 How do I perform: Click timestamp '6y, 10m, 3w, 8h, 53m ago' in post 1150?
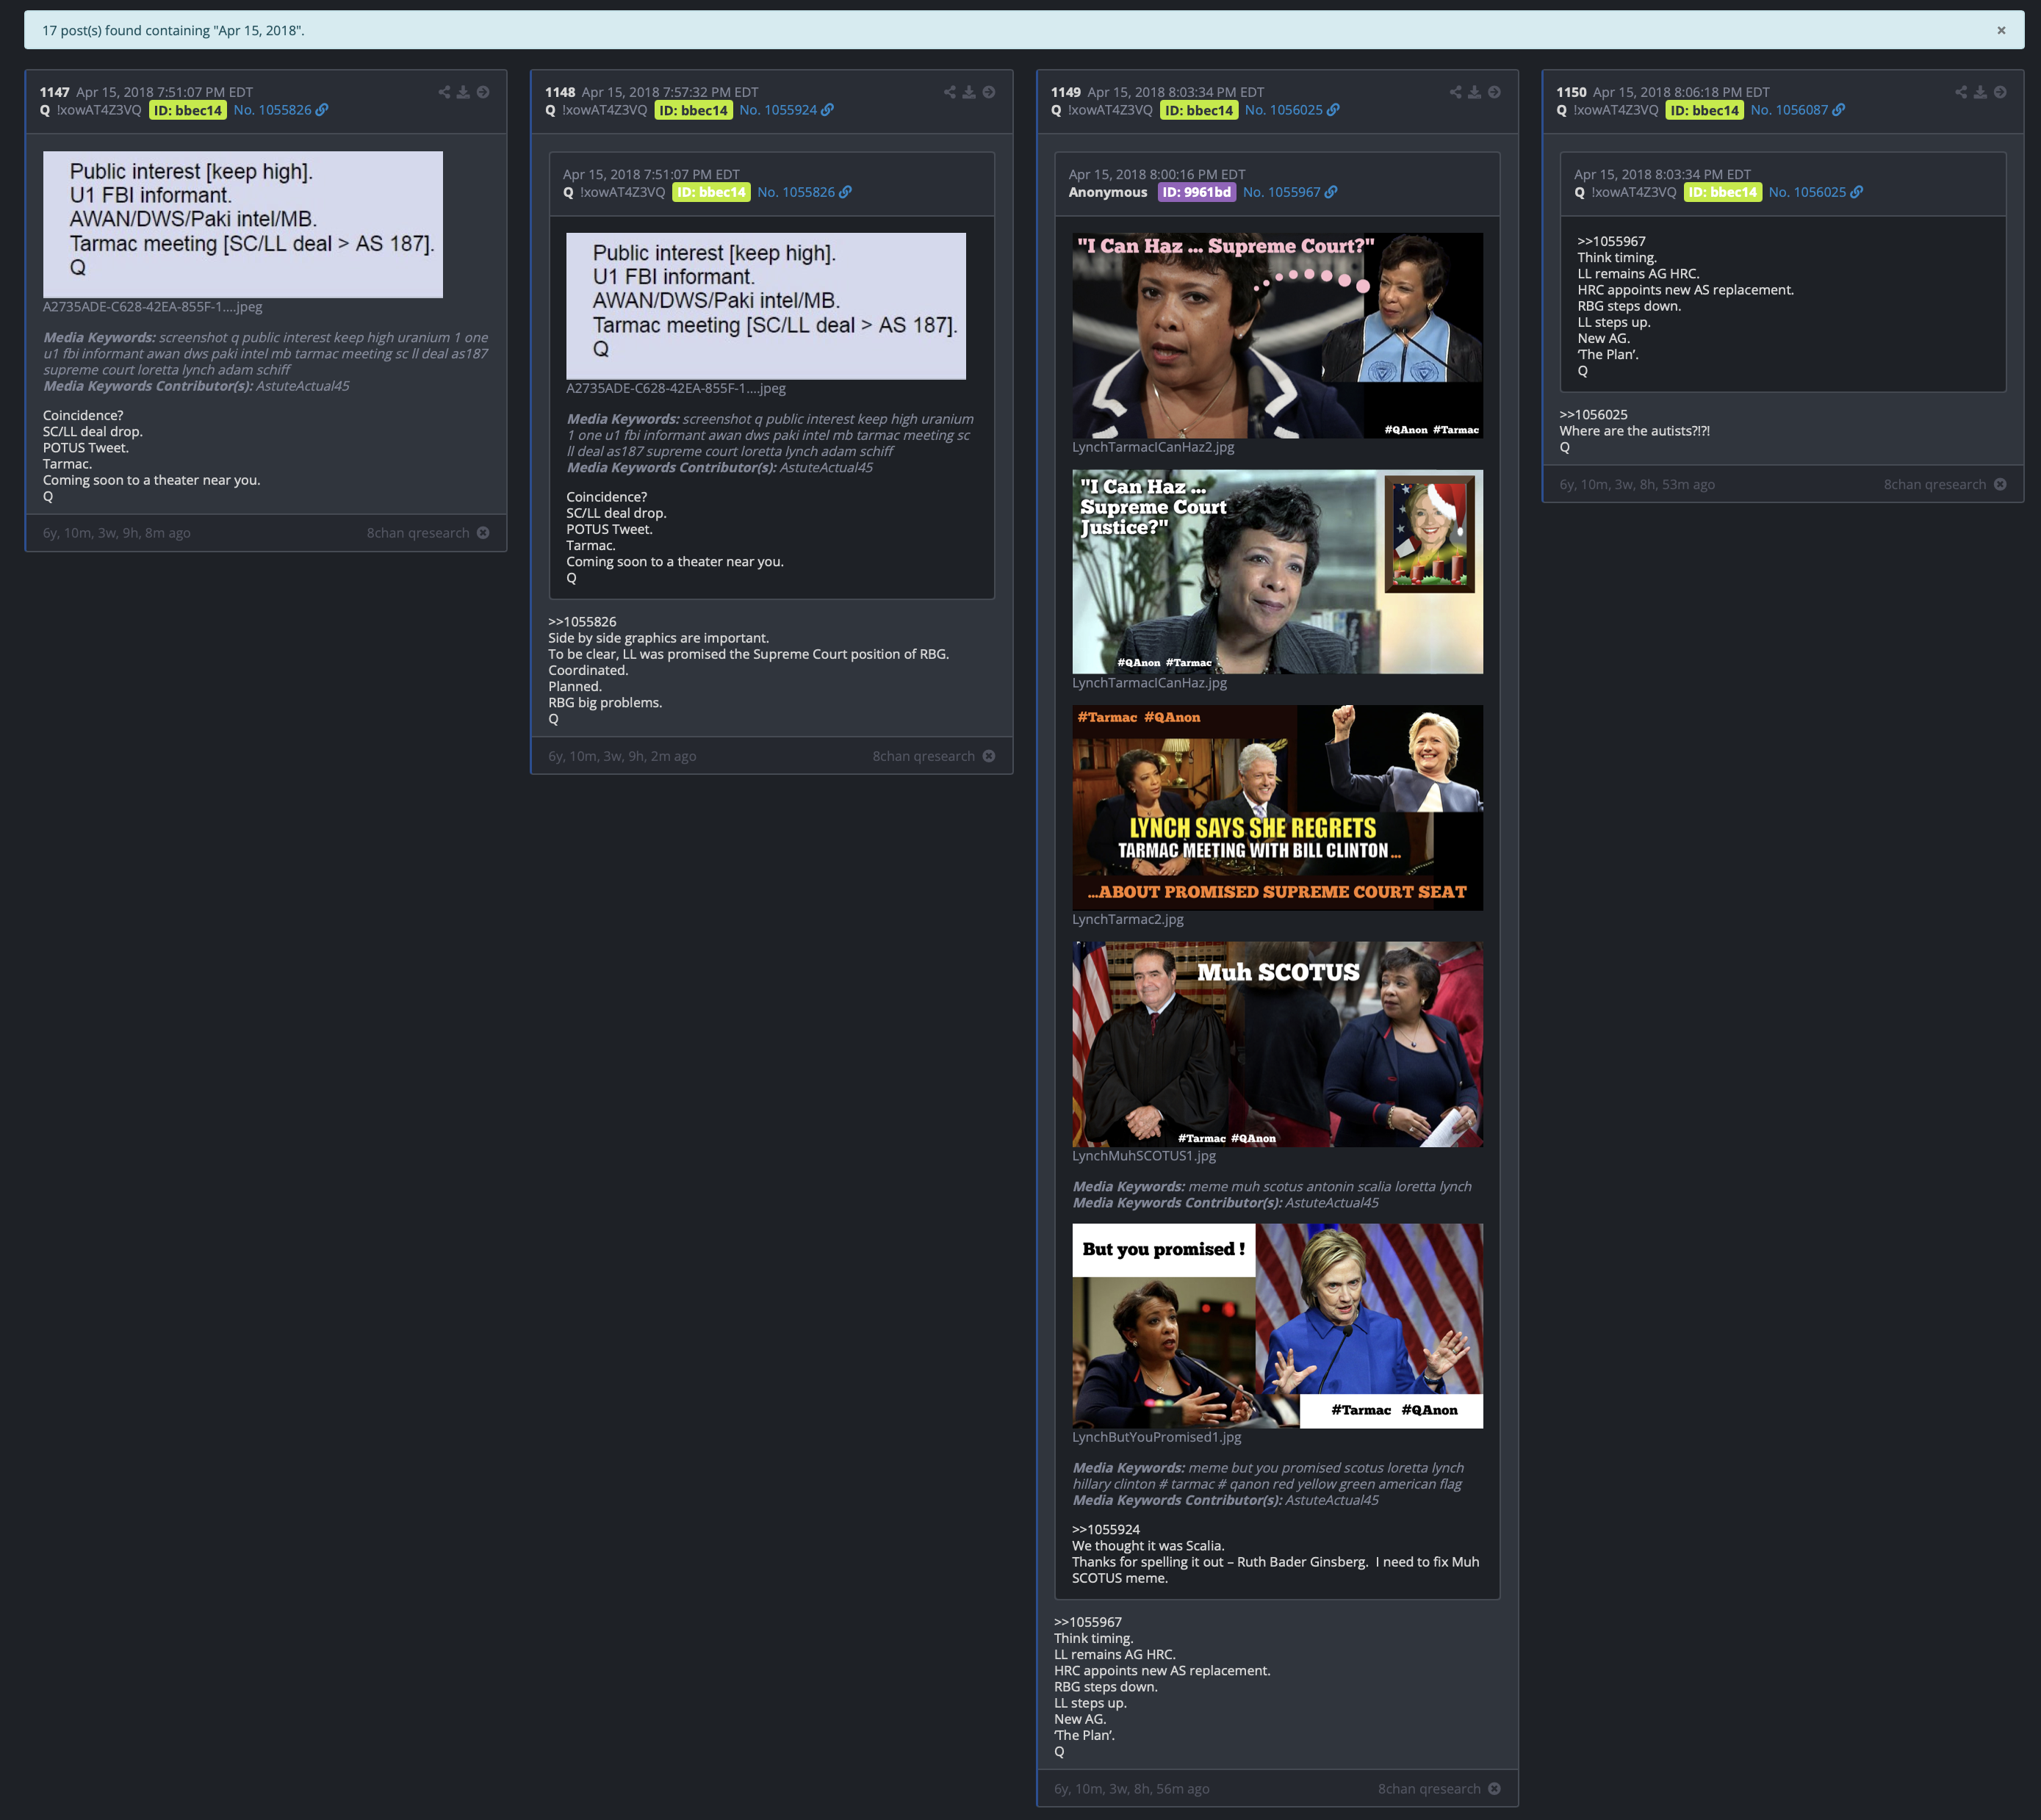tap(1637, 484)
